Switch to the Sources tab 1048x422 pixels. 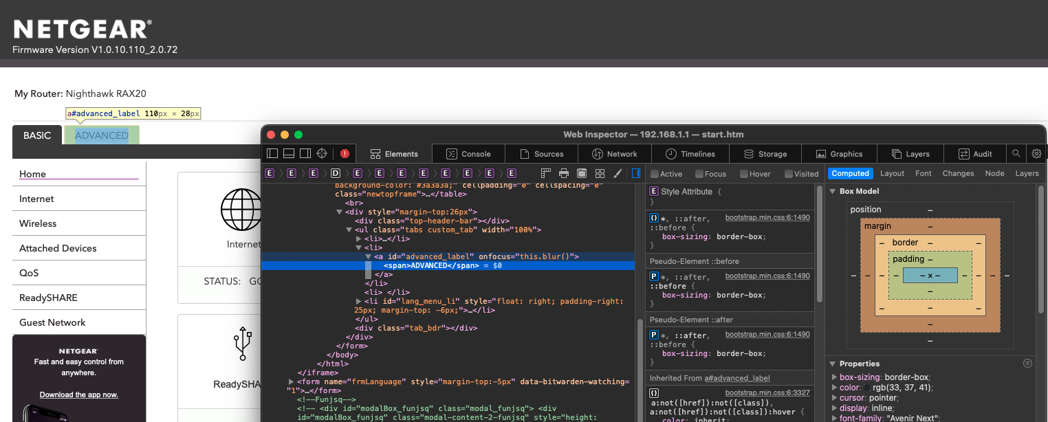click(541, 154)
